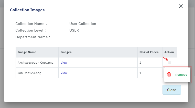Choose the Remove option text
Viewport: 195px width, 108px height.
coord(181,75)
